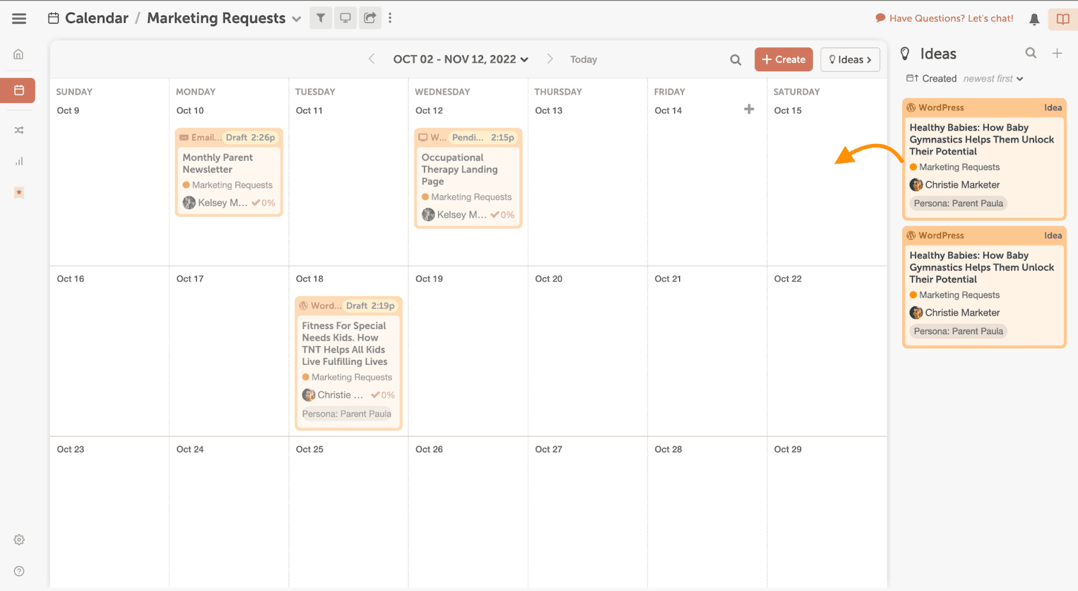The height and width of the screenshot is (591, 1078).
Task: Click the Create button
Action: tap(784, 59)
